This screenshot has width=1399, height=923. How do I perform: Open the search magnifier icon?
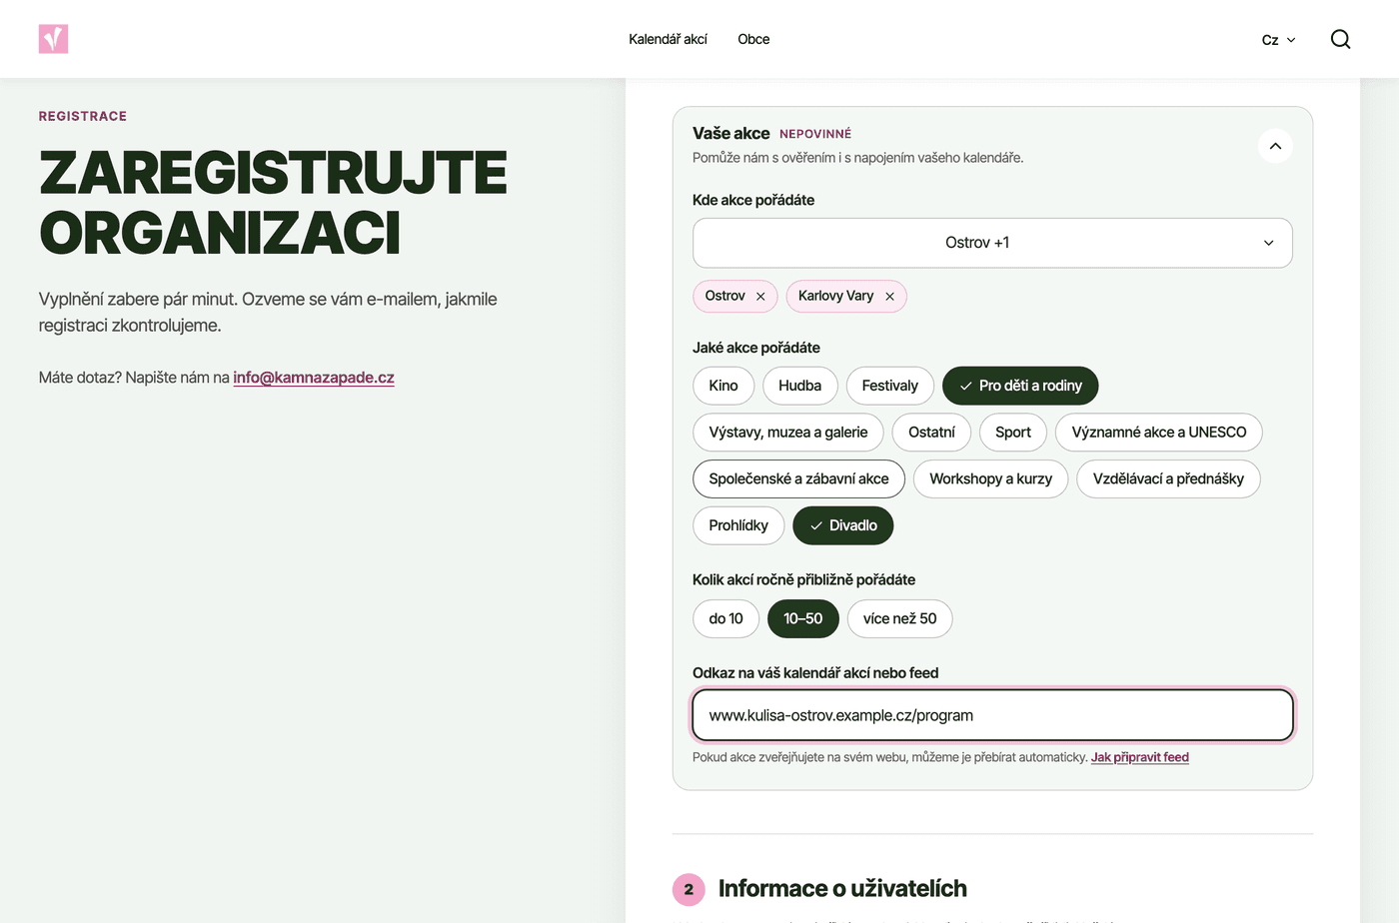[x=1340, y=39]
